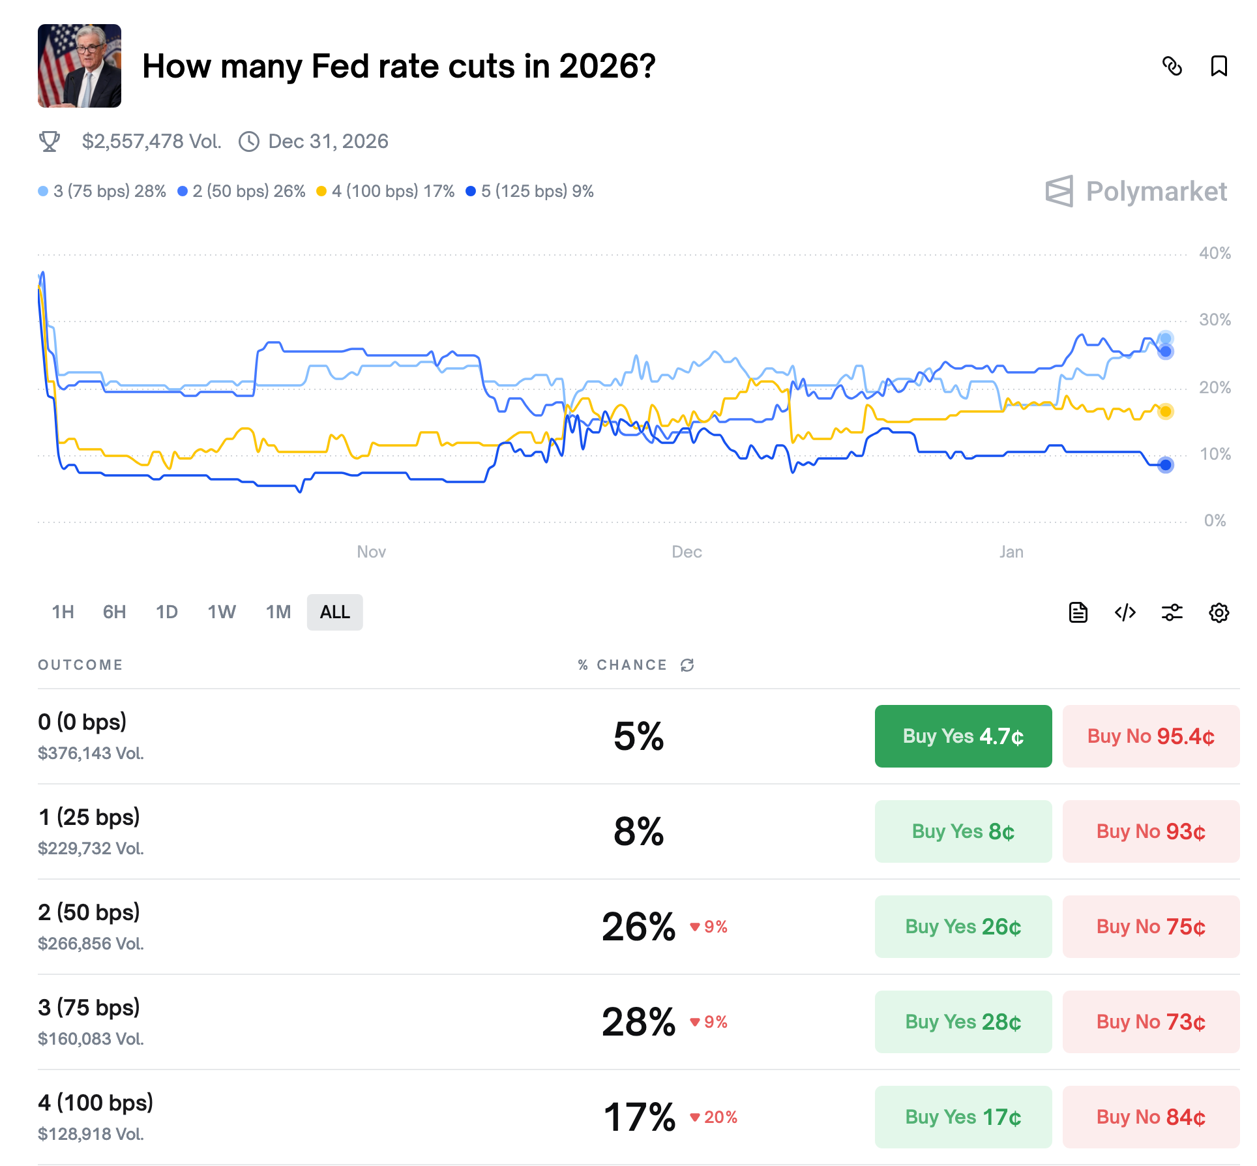Viewport: 1257px width, 1166px height.
Task: Open the embed code icon
Action: point(1125,612)
